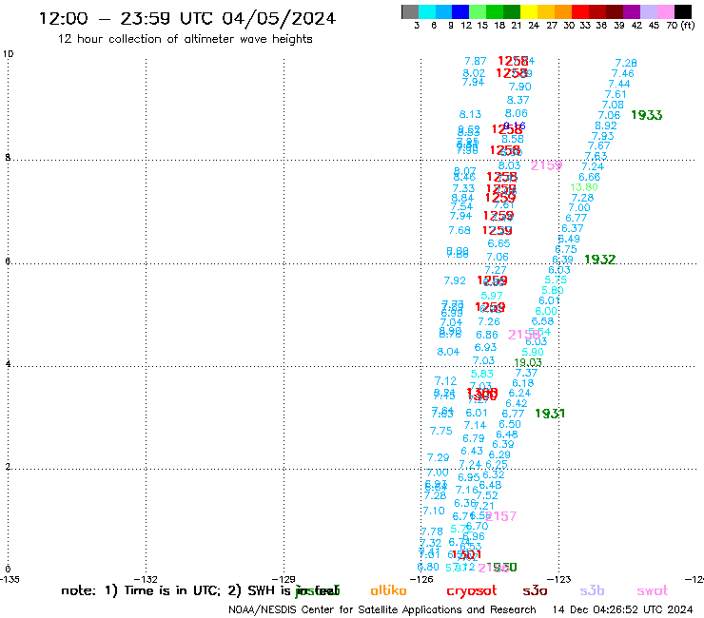Click the cyan 5.97 wave height value
The width and height of the screenshot is (704, 618).
pos(492,296)
